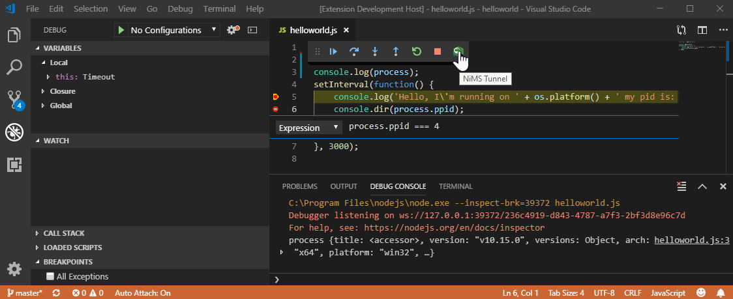Screen dimensions: 733x299
Task: Open the File menu
Action: (33, 9)
